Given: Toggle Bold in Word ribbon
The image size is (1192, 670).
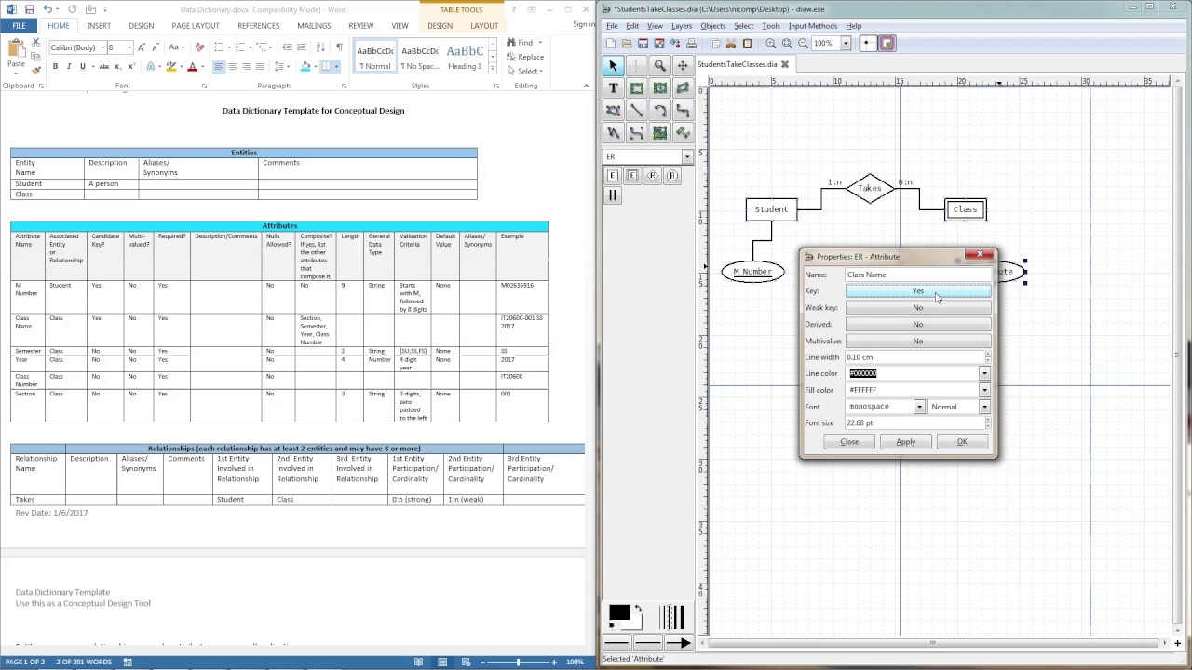Looking at the screenshot, I should tap(55, 67).
